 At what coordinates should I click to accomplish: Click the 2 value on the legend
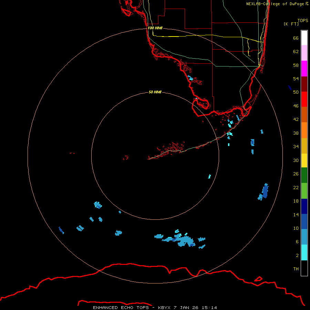(297, 256)
